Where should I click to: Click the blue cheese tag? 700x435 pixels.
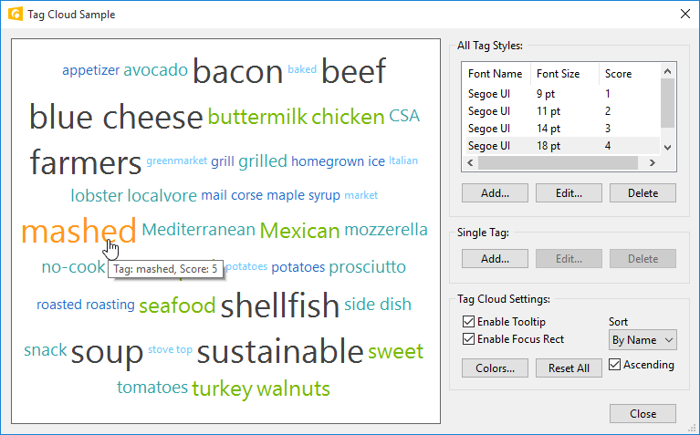[116, 117]
